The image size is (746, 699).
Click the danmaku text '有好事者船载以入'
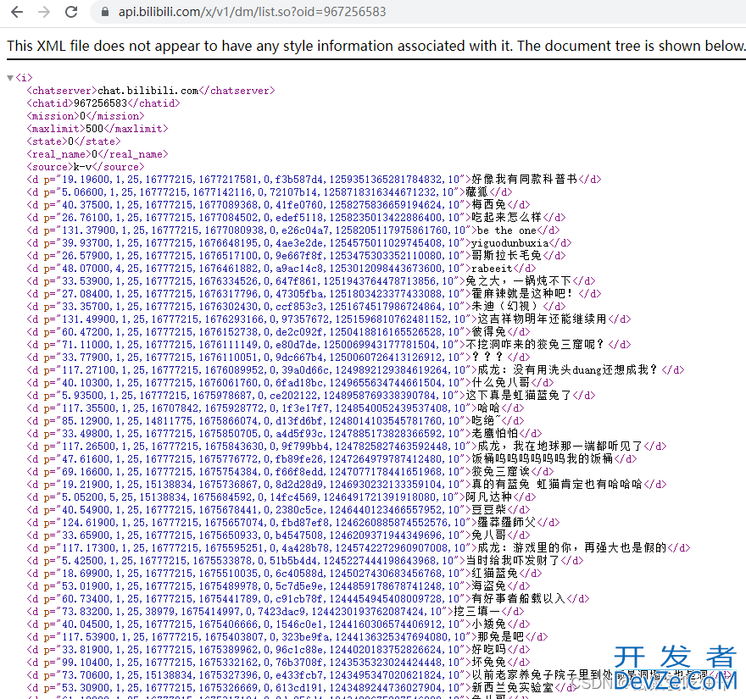[x=519, y=599]
